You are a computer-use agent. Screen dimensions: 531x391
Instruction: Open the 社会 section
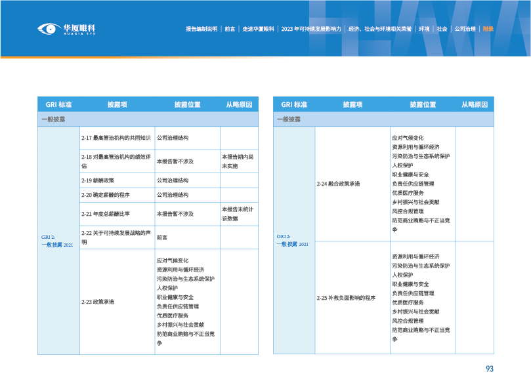pos(442,29)
